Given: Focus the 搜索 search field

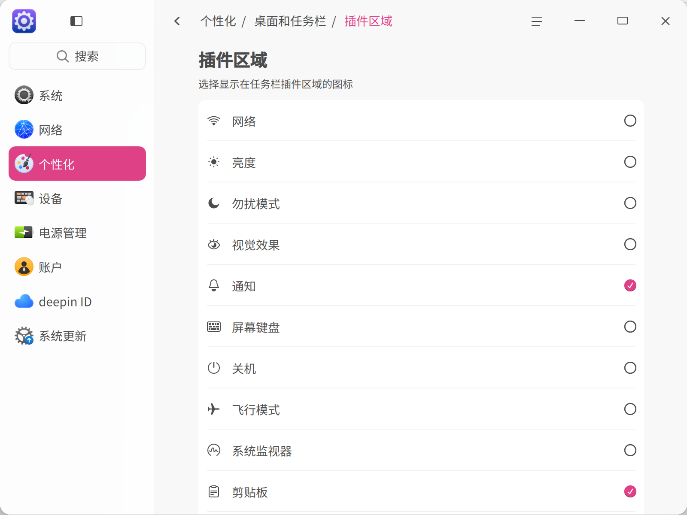Looking at the screenshot, I should click(x=77, y=56).
